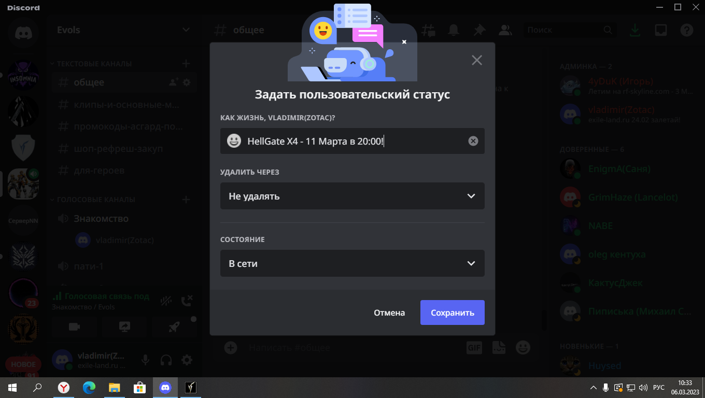This screenshot has height=398, width=705.
Task: Turn on camera in voice panel
Action: (74, 326)
